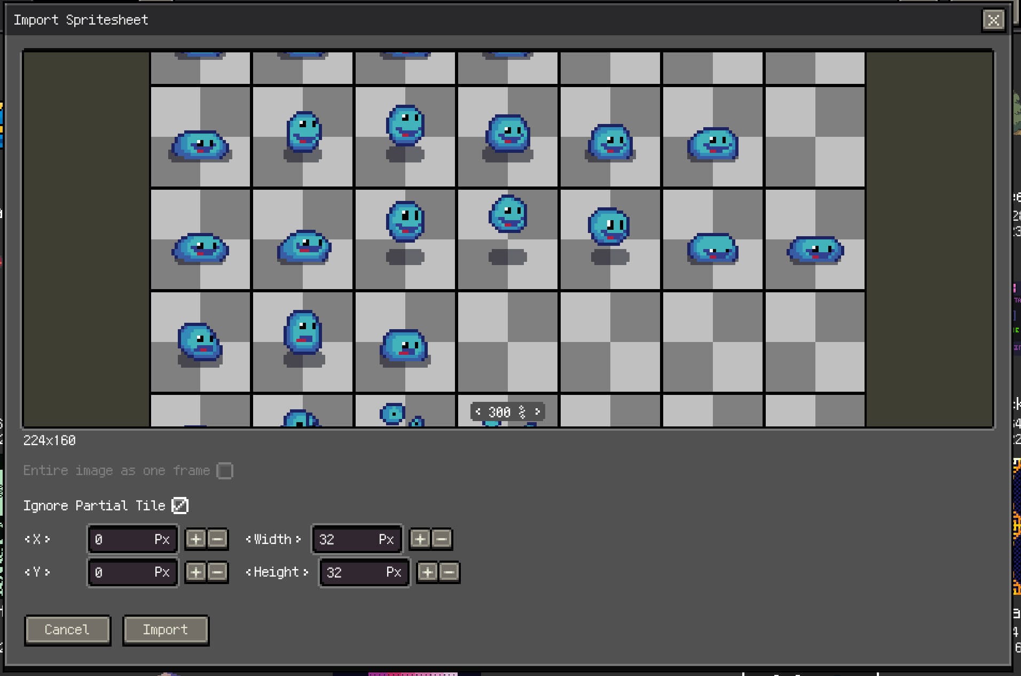Decrease tile Width with minus stepper
This screenshot has width=1021, height=676.
tap(441, 539)
